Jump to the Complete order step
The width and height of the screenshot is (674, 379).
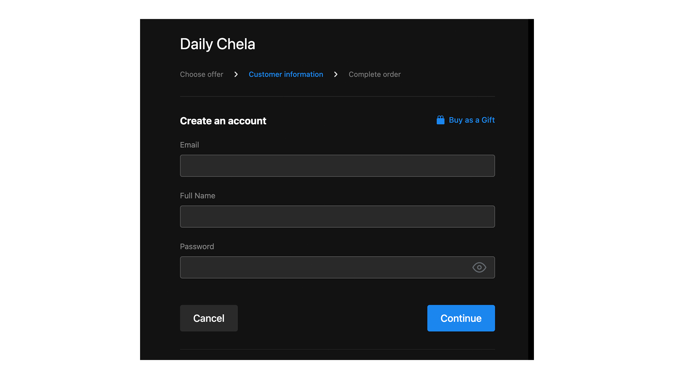(374, 74)
